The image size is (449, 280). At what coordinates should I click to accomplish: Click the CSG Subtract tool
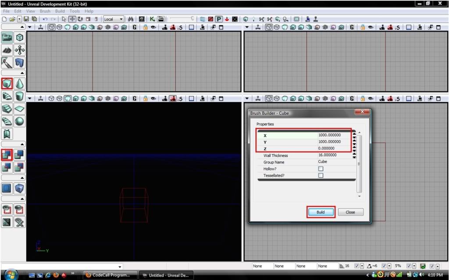pyautogui.click(x=19, y=155)
